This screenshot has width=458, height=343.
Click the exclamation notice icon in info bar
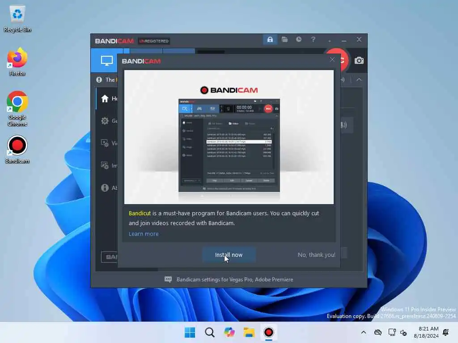(99, 79)
